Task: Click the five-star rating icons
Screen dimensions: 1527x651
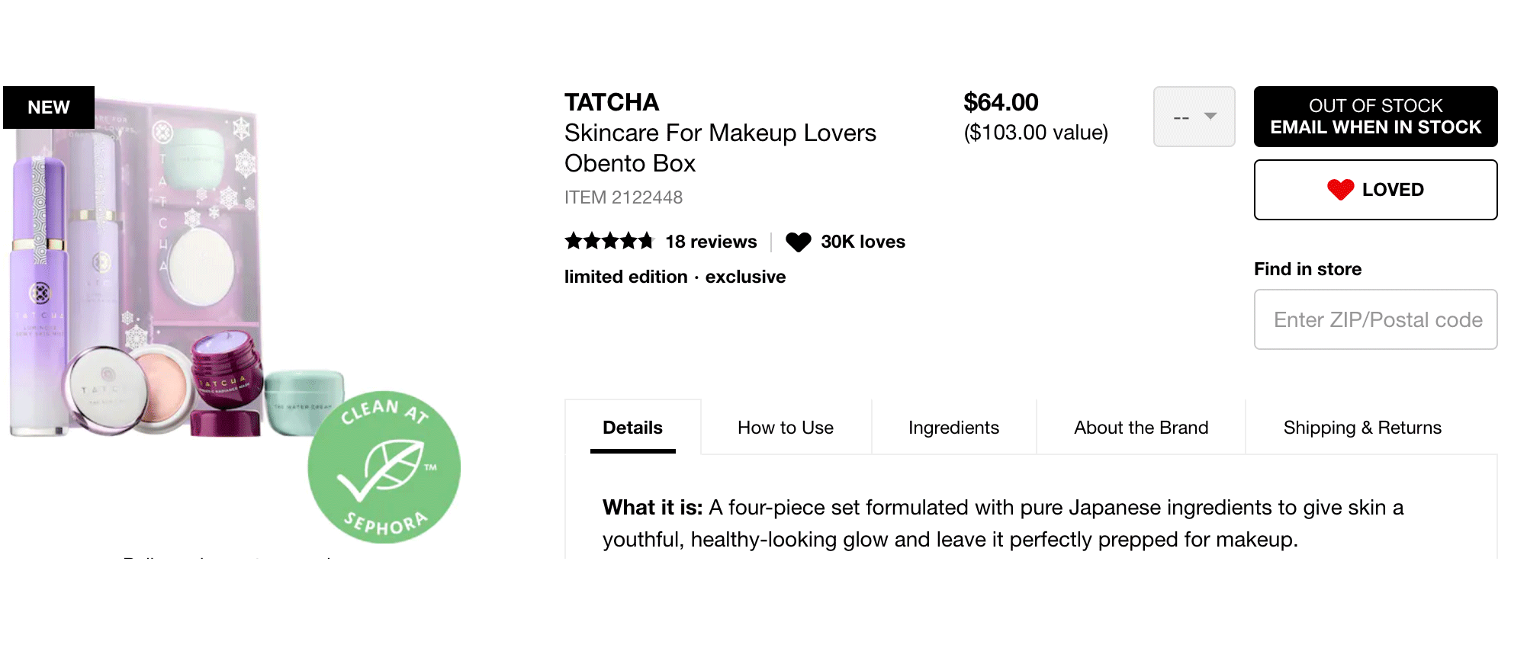Action: [x=609, y=242]
